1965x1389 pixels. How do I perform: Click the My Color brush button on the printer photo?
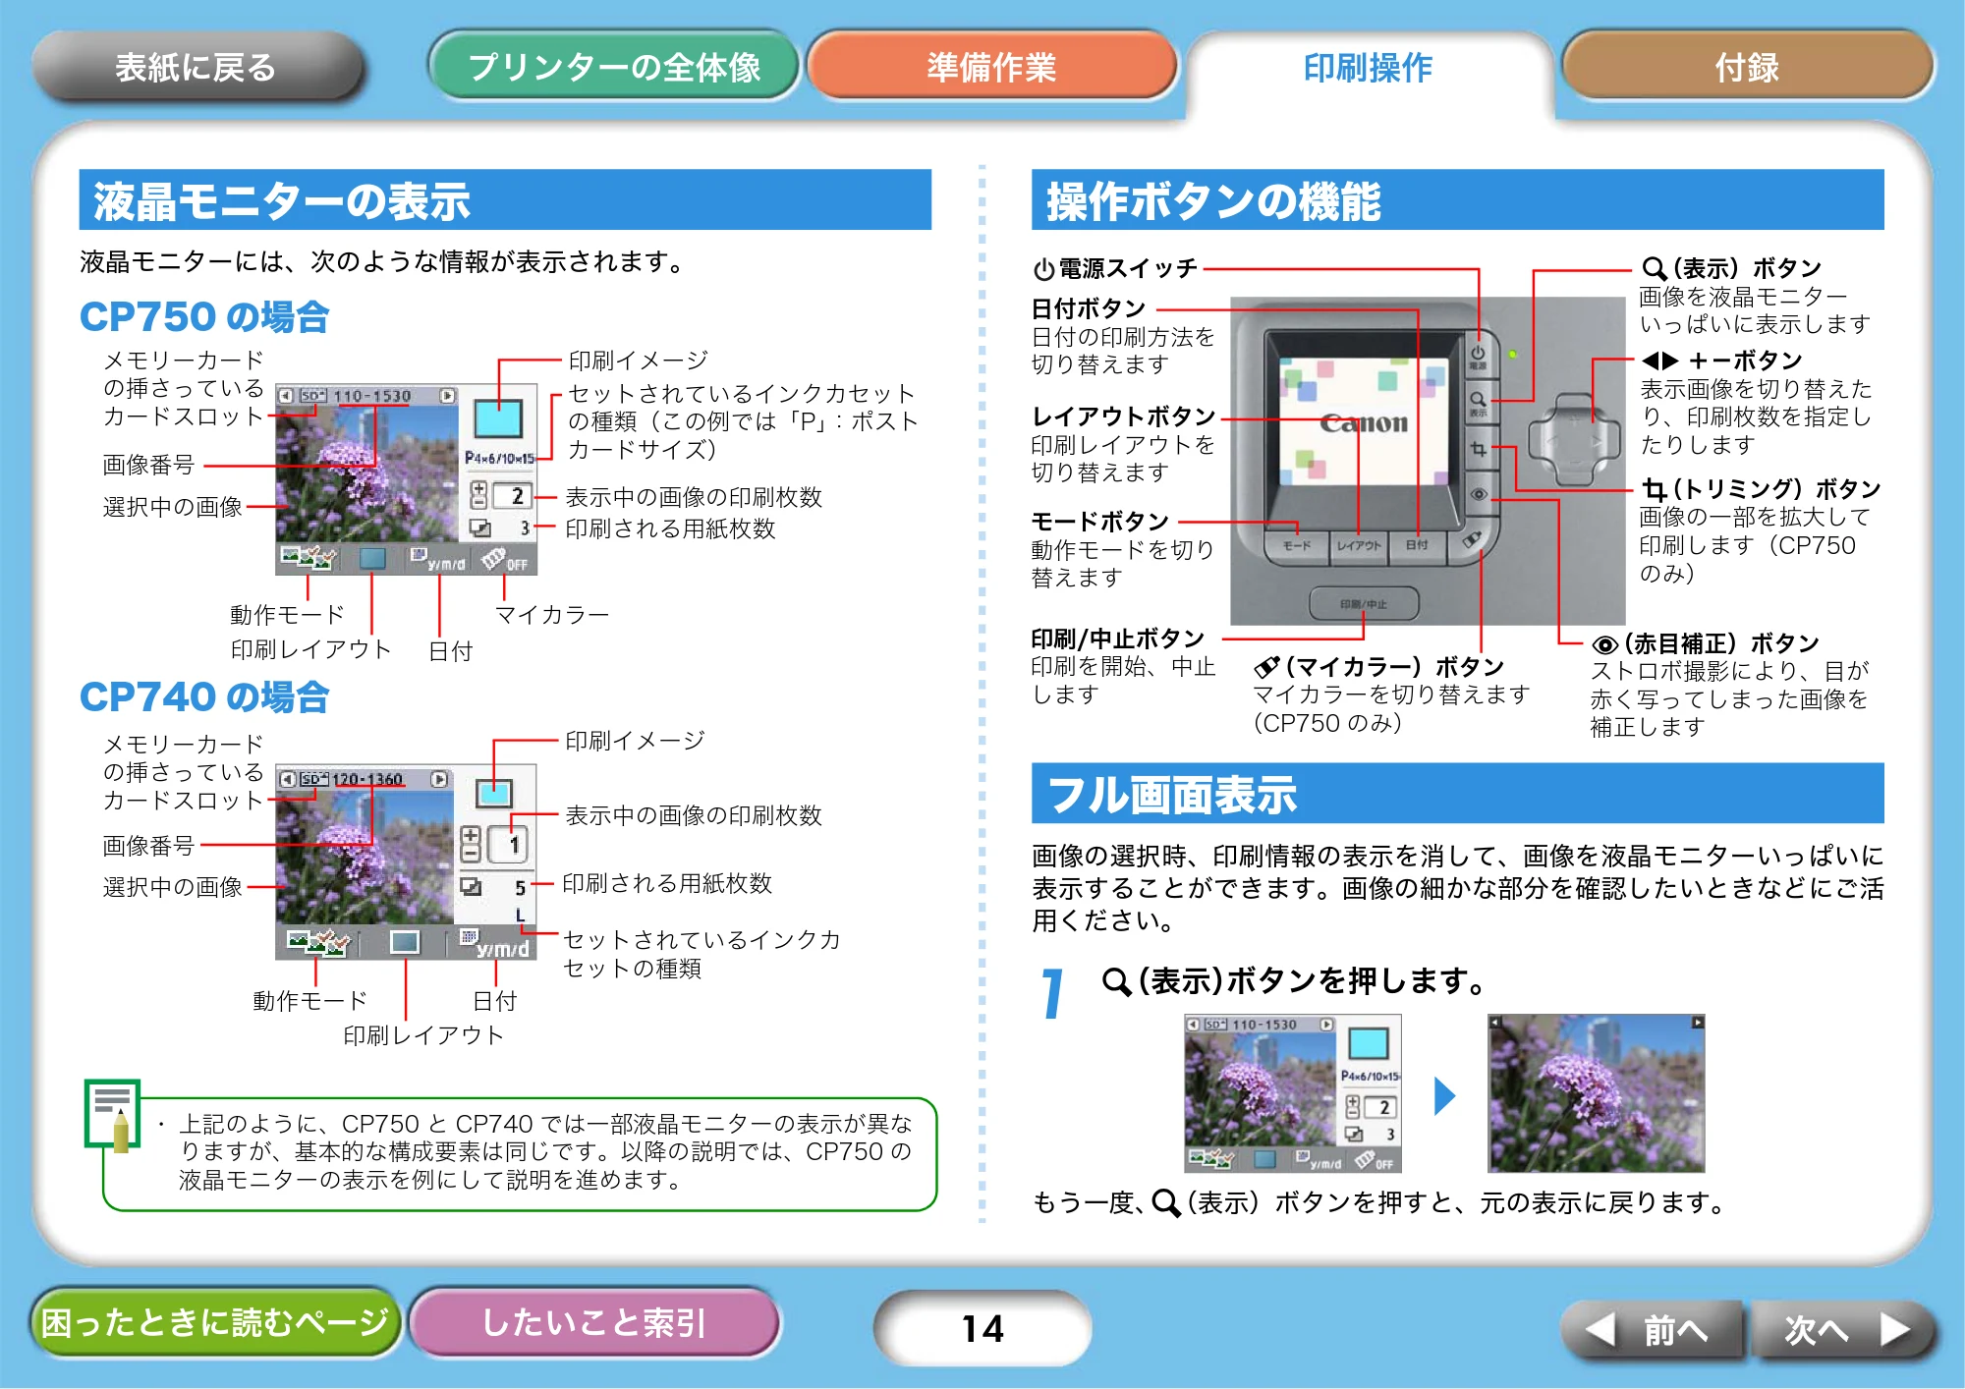click(x=1471, y=540)
